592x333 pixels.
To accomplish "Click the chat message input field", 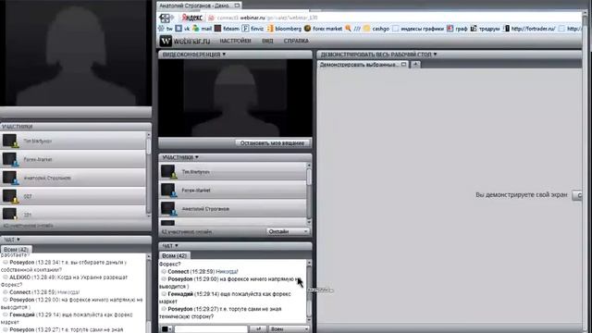I will tap(211, 329).
